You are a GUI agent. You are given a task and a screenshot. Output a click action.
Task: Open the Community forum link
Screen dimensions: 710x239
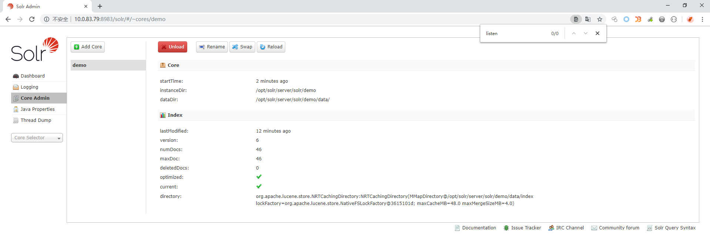pyautogui.click(x=615, y=228)
